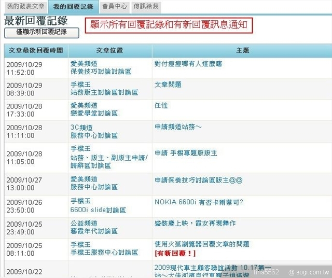The height and width of the screenshot is (278, 332).
Task: Open 愛美頻道 link in the 17:33:00 row
Action: point(84,105)
